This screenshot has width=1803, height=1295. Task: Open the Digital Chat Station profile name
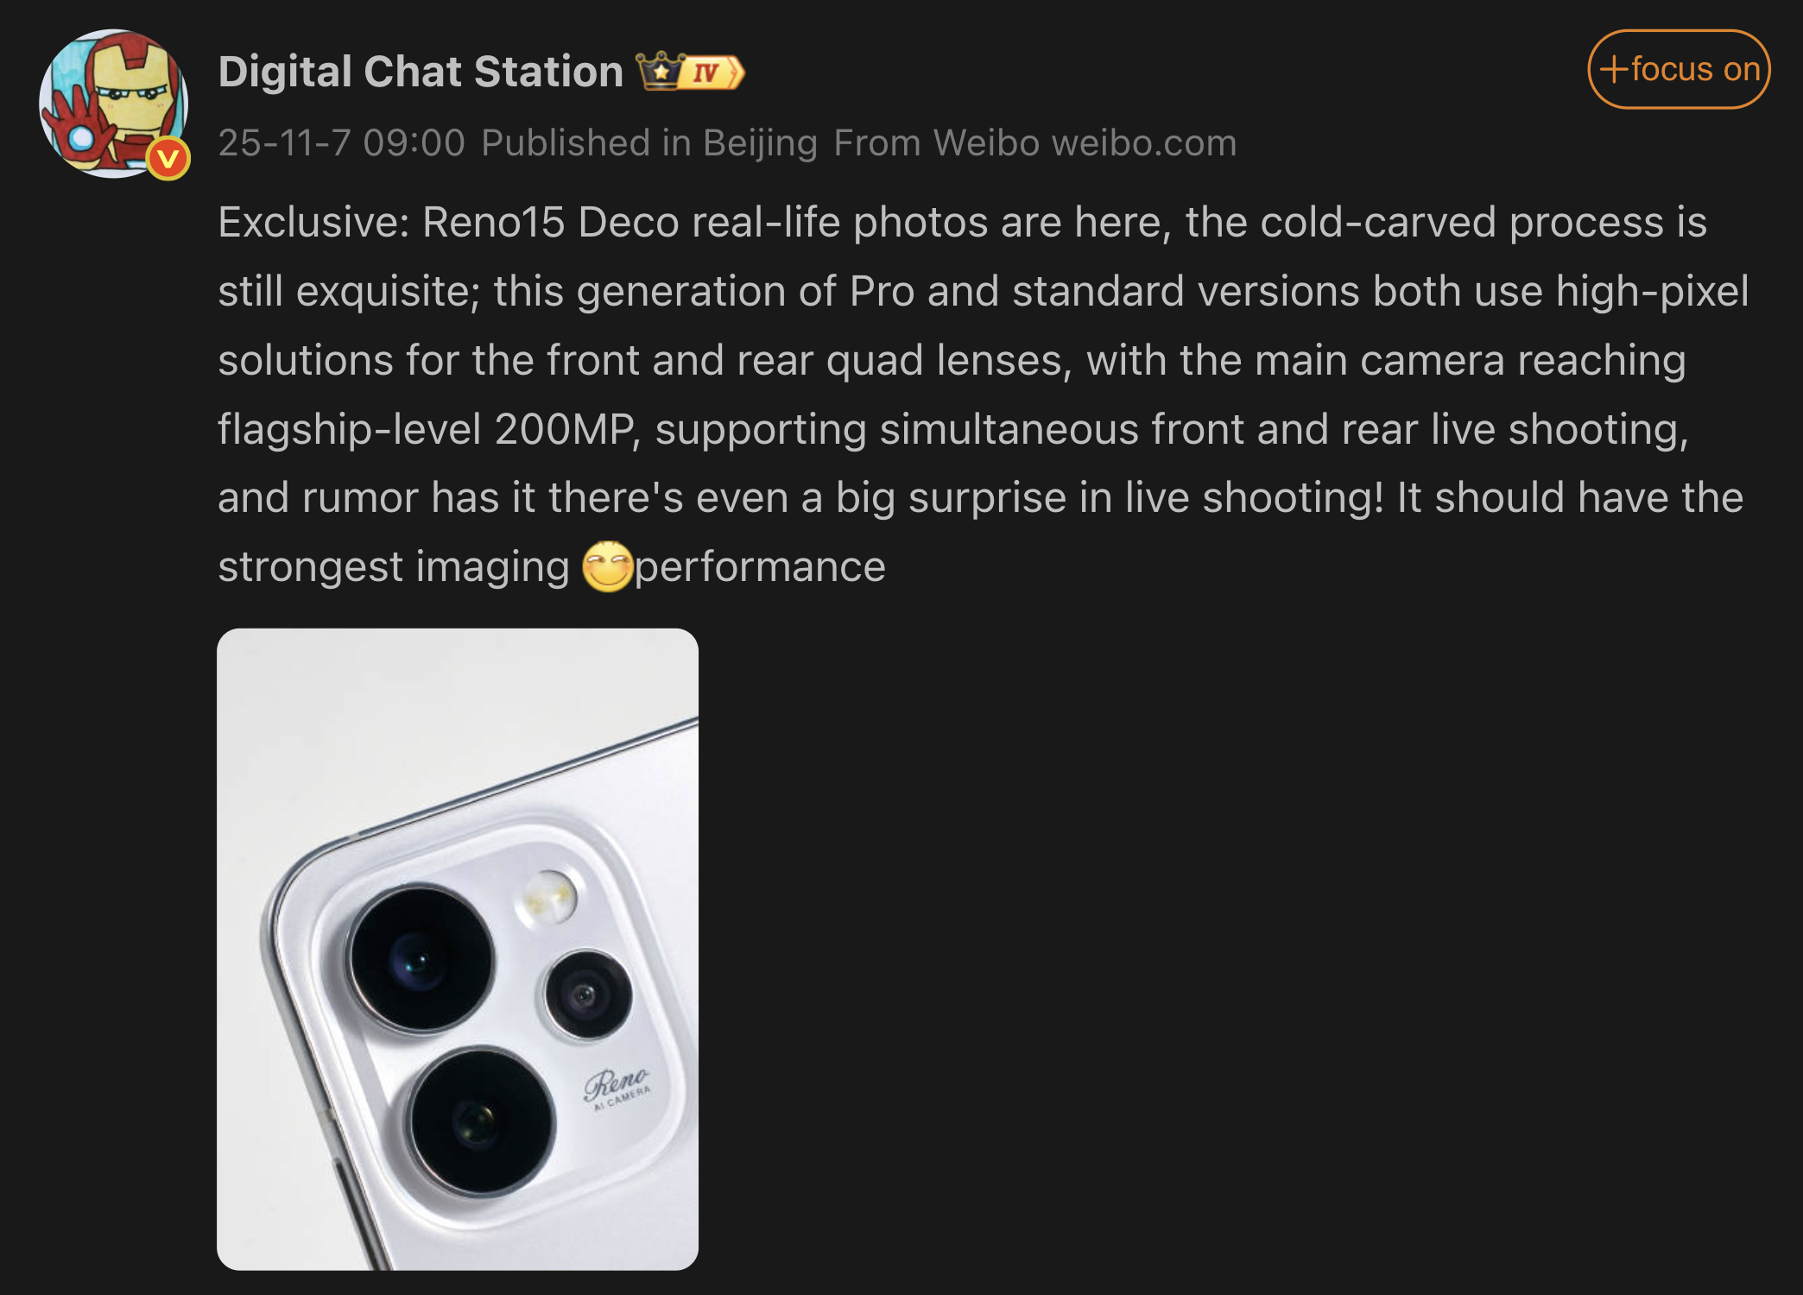pyautogui.click(x=421, y=72)
